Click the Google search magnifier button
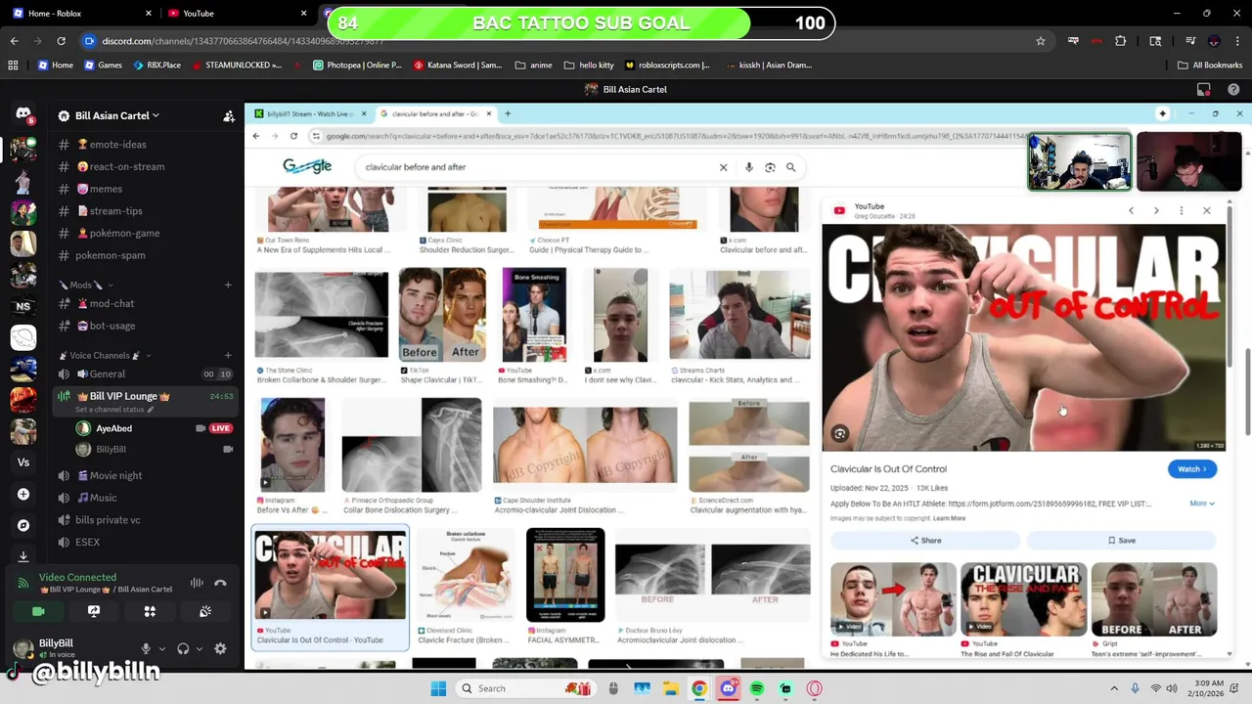The height and width of the screenshot is (704, 1252). 790,167
